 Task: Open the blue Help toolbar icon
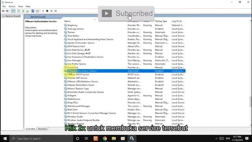(33, 11)
